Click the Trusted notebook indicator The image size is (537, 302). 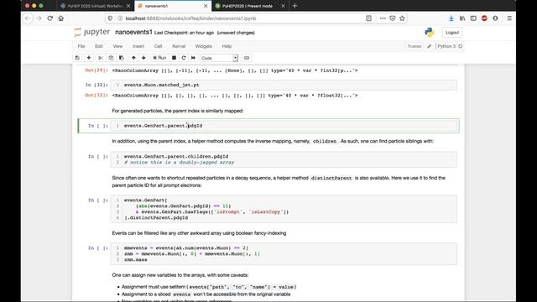pyautogui.click(x=414, y=46)
